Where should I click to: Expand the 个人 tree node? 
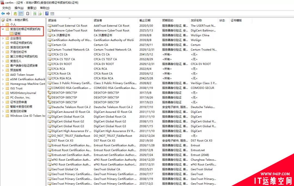[x=3, y=24]
